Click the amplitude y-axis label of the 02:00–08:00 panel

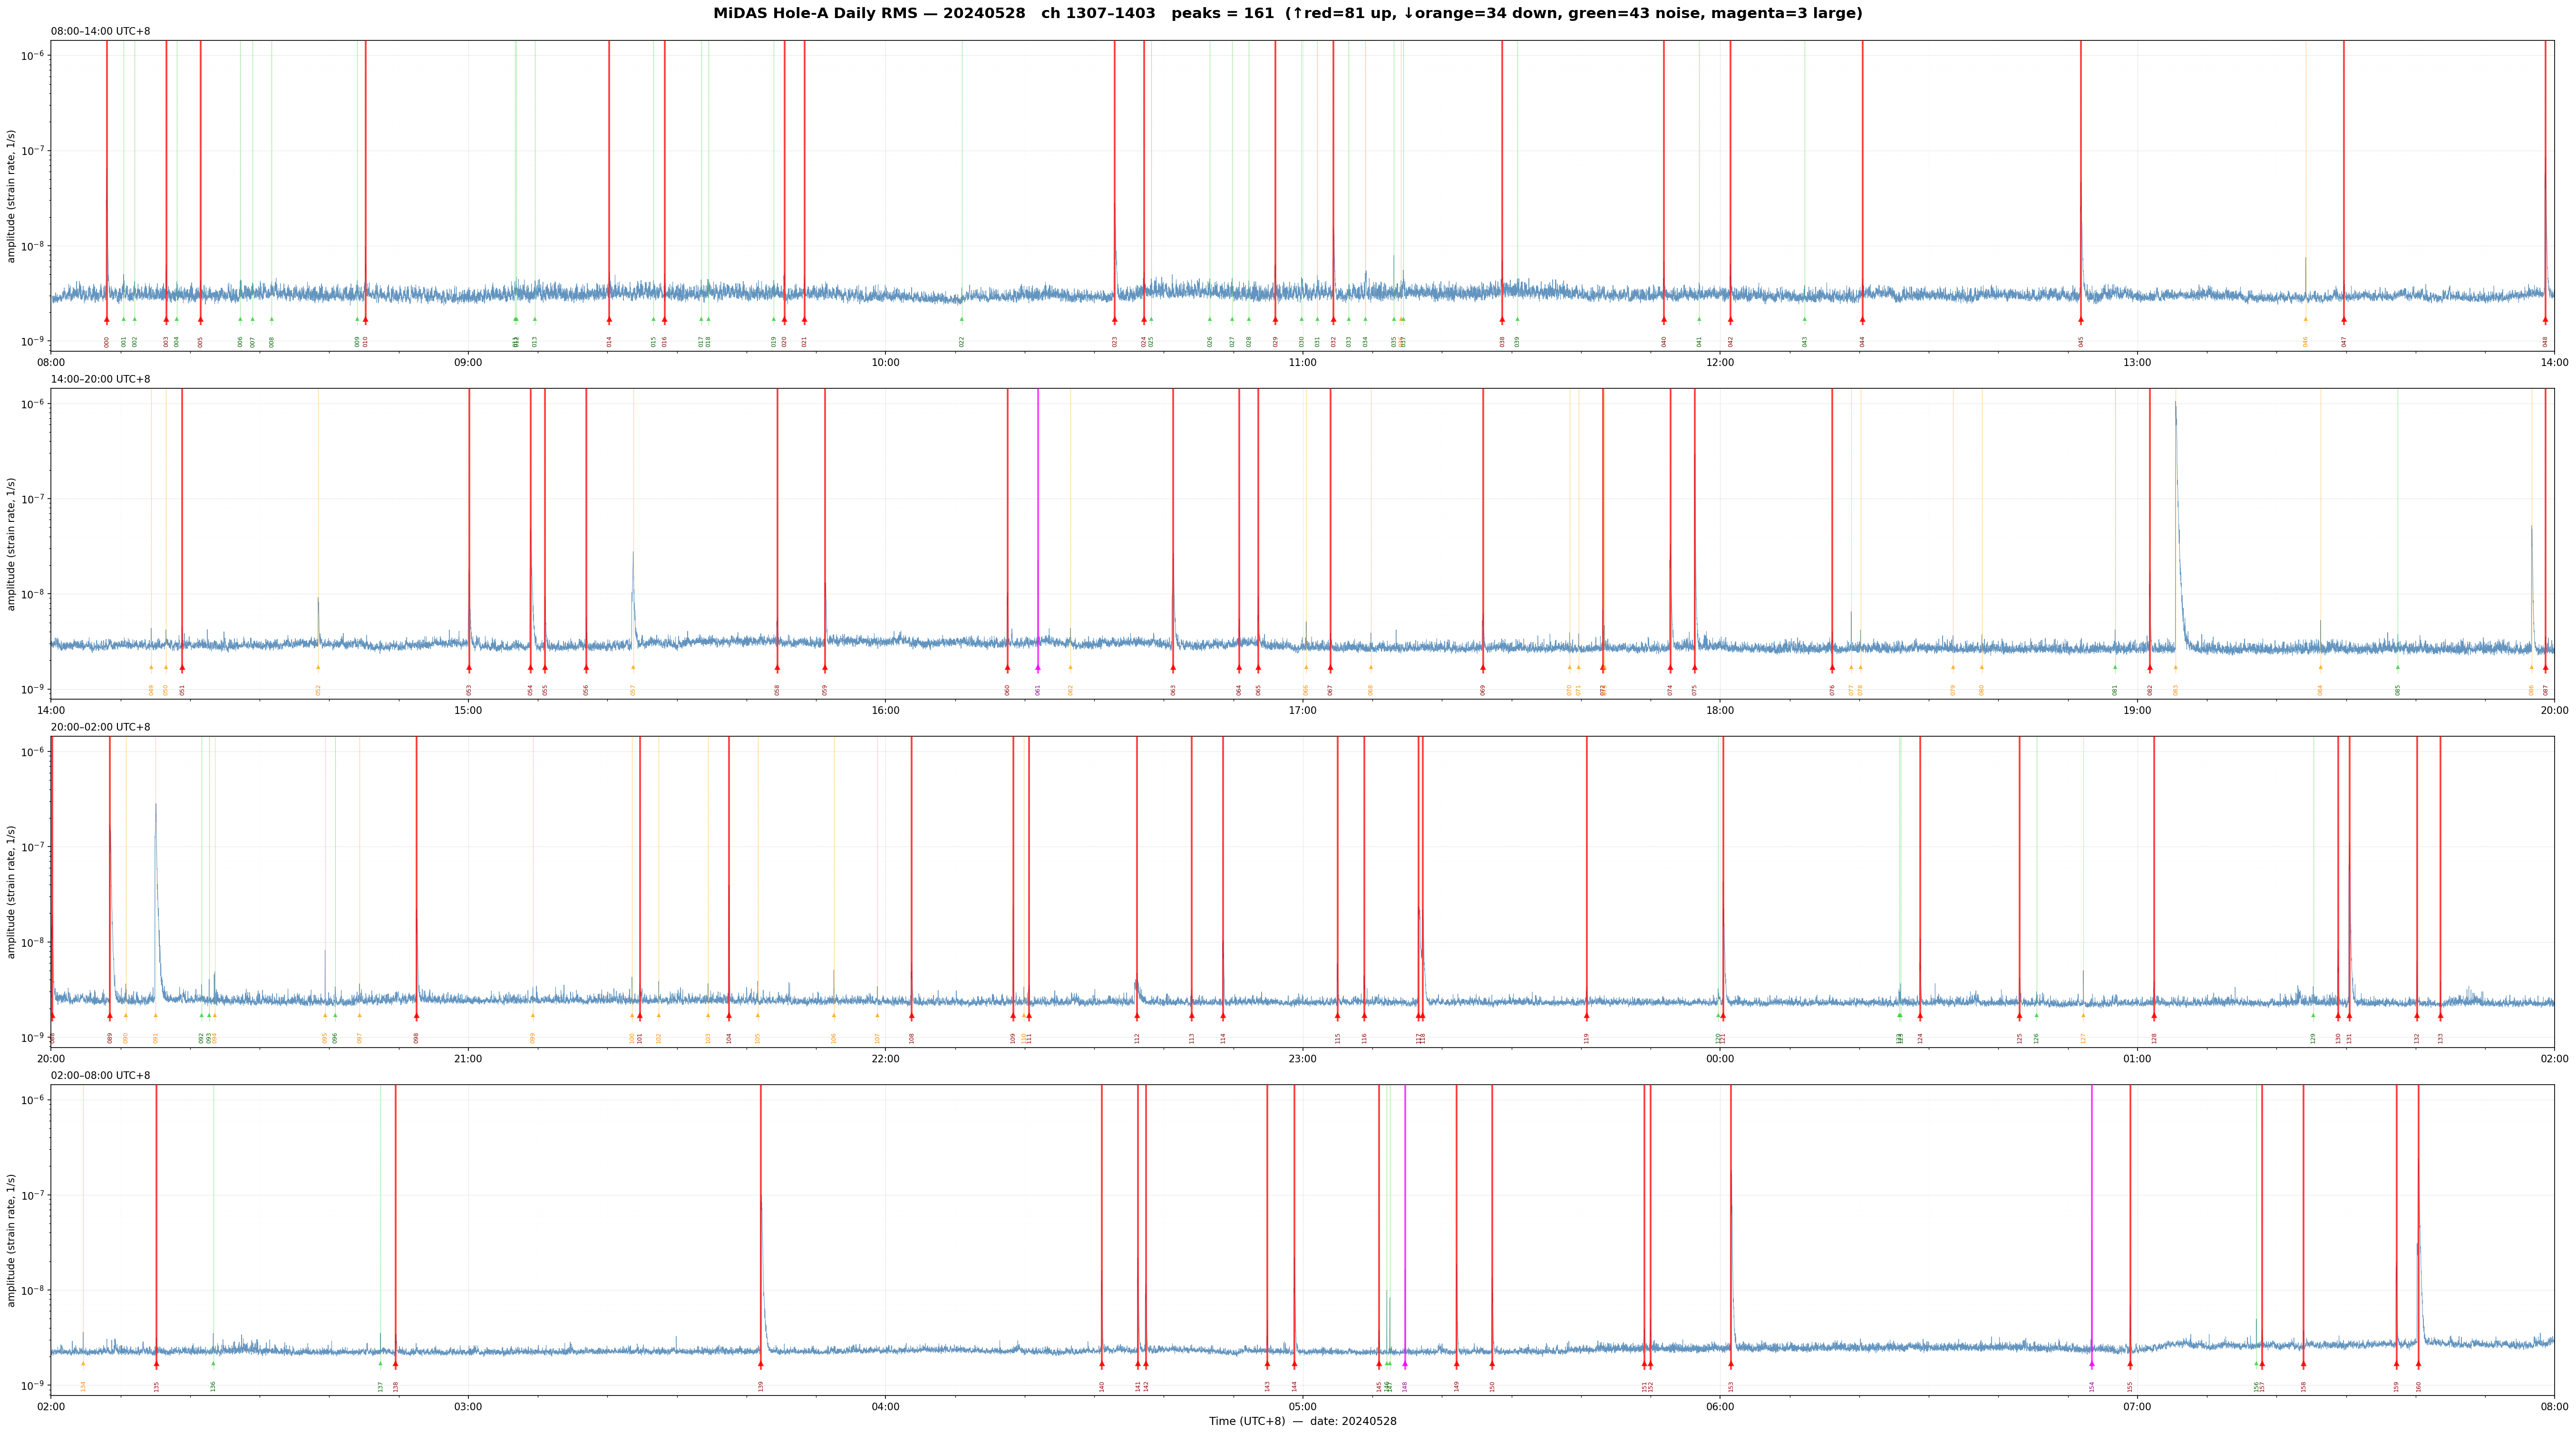click(12, 1240)
